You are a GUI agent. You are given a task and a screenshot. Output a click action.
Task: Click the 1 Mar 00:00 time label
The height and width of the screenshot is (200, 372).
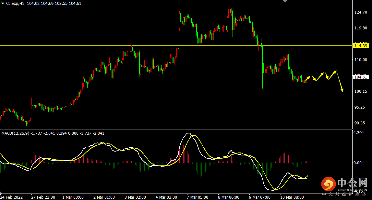pos(73,197)
